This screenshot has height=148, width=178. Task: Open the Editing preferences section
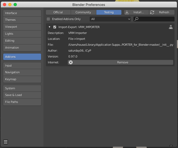click(22, 41)
